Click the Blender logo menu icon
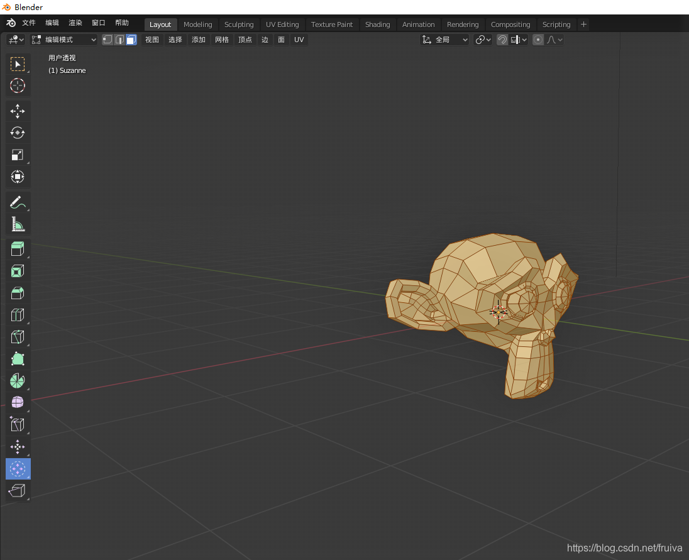This screenshot has width=689, height=560. pyautogui.click(x=11, y=23)
